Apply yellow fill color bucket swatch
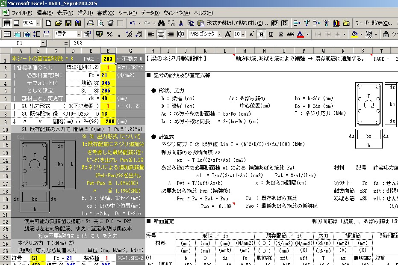This screenshot has width=398, height=265. coord(354,34)
